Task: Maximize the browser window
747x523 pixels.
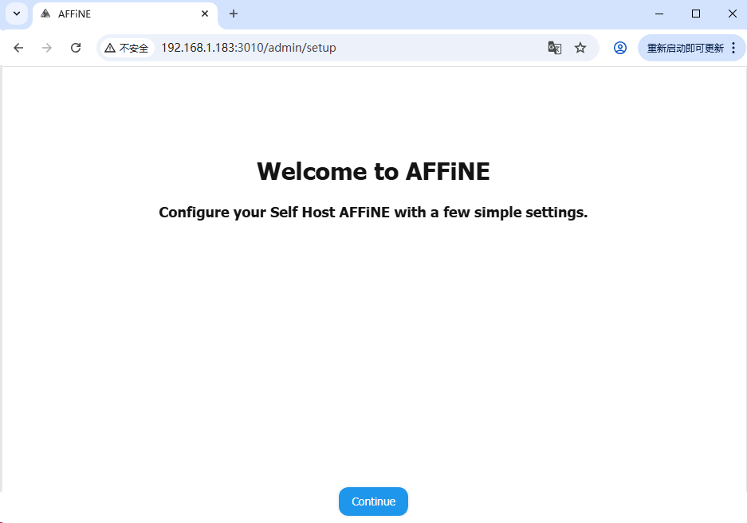Action: [696, 14]
